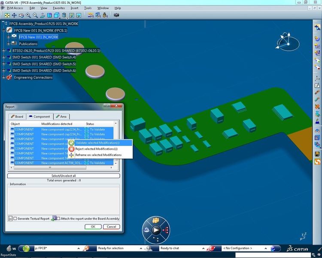Open the Ready for selection dropdown arrow
Viewport: 322px width, 258px height.
(x=141, y=249)
